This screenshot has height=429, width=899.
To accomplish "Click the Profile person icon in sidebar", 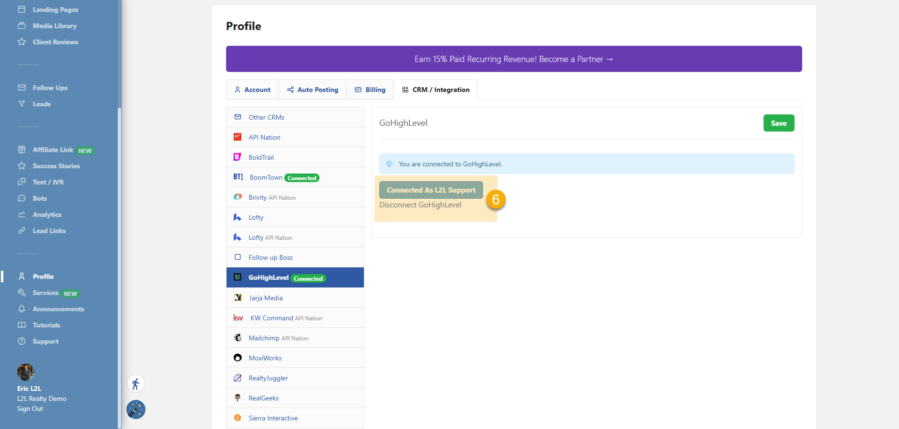I will tap(21, 276).
